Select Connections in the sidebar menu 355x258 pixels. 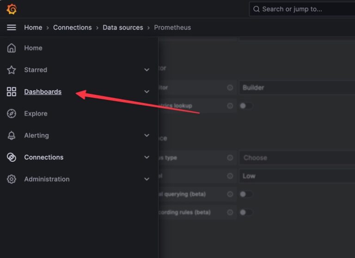43,157
